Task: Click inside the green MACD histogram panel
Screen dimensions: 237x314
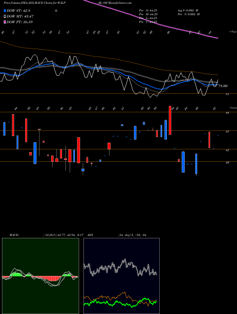Action: point(40,276)
